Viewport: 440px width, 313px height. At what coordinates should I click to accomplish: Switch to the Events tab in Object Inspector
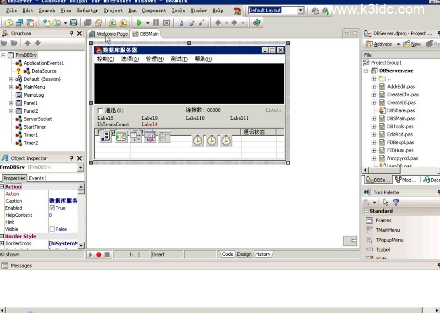36,178
